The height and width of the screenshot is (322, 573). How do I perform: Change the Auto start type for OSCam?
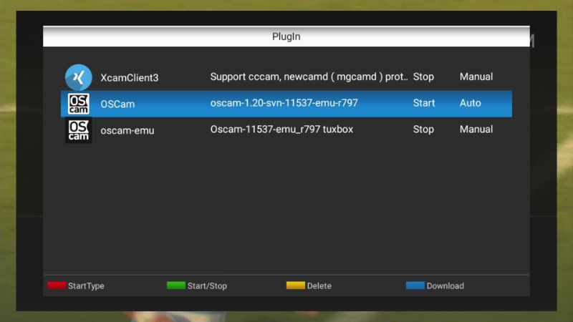tap(471, 103)
